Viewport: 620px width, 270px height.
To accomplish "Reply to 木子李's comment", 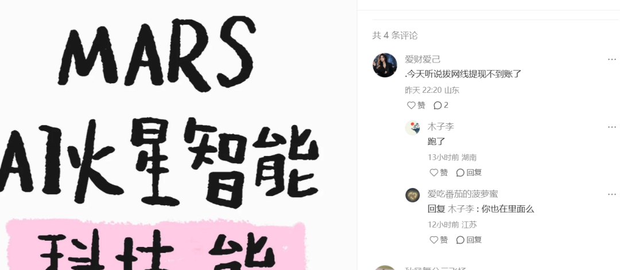I will pos(469,173).
